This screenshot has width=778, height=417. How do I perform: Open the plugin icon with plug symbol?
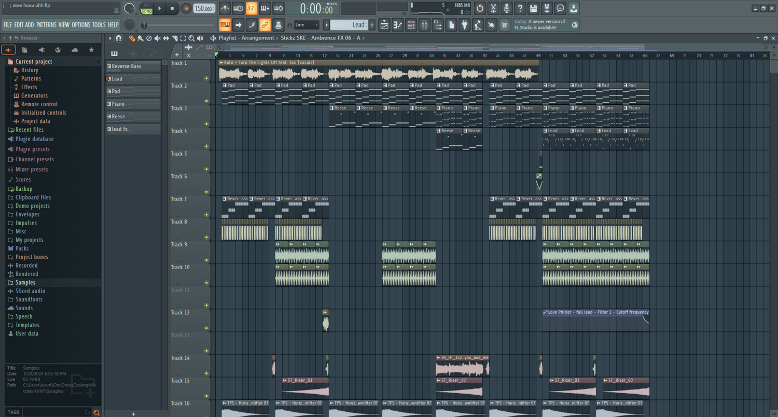464,24
